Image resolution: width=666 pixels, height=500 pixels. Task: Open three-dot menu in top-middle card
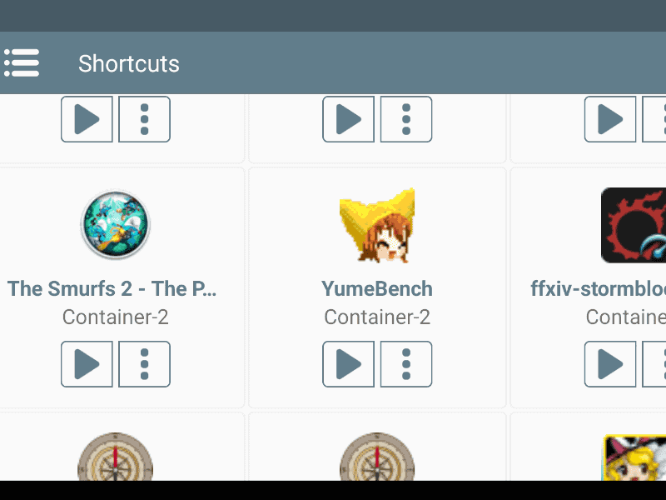click(406, 119)
